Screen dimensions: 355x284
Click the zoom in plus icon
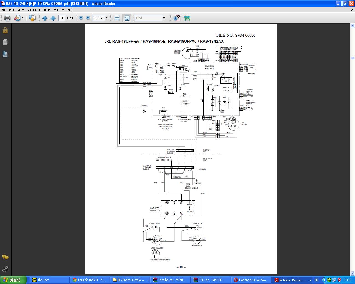point(88,18)
